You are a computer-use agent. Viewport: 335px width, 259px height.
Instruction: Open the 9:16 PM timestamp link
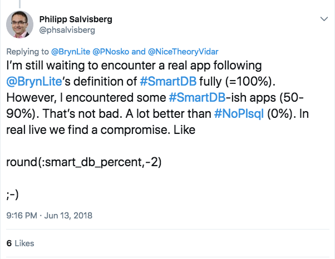22,216
